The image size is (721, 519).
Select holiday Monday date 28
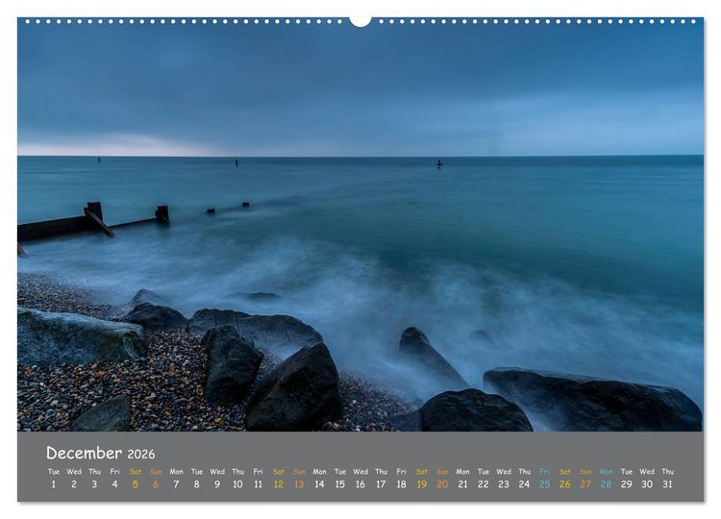pos(606,484)
